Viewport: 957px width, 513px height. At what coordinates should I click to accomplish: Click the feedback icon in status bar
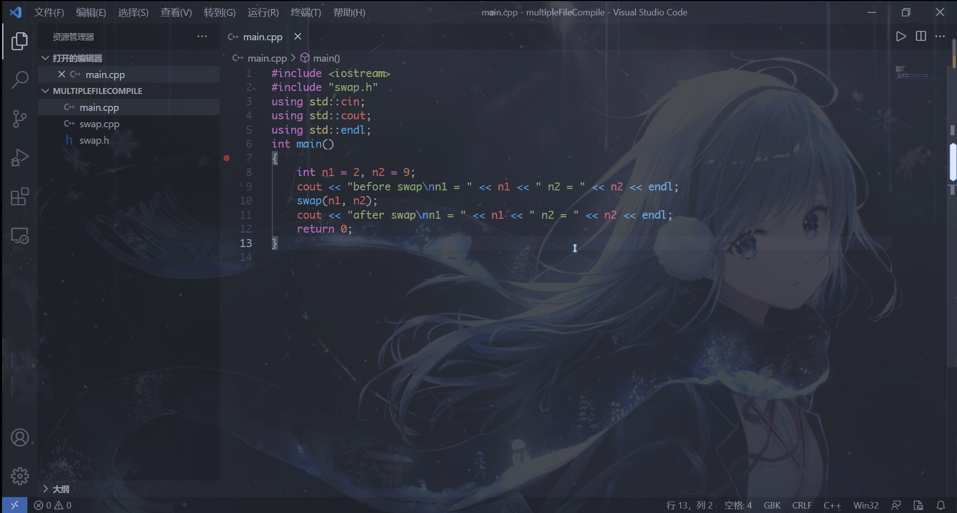(x=896, y=505)
